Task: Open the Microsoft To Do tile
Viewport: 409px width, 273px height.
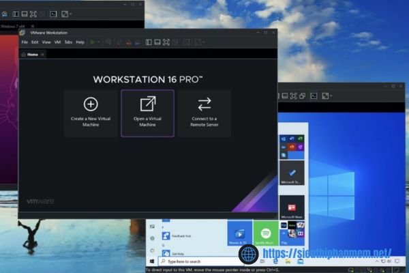Action: pyautogui.click(x=292, y=173)
